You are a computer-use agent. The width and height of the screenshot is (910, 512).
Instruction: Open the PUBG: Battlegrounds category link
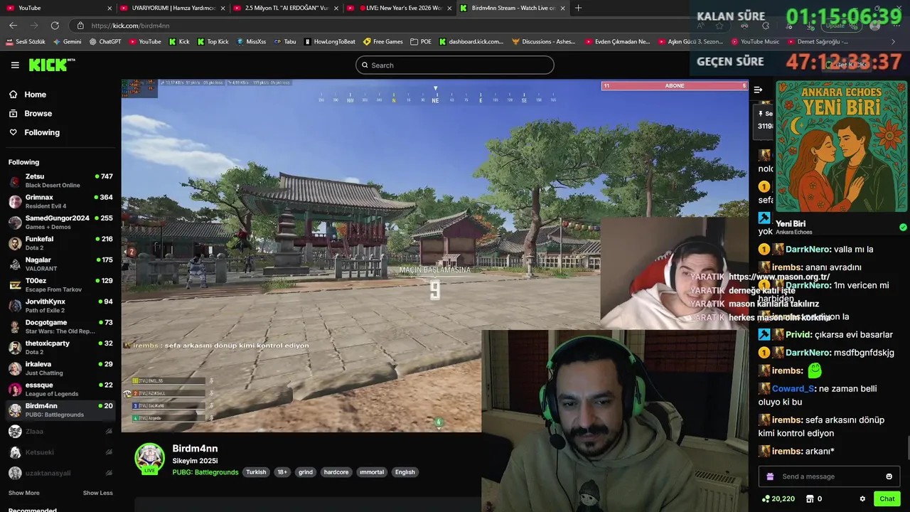coord(205,472)
